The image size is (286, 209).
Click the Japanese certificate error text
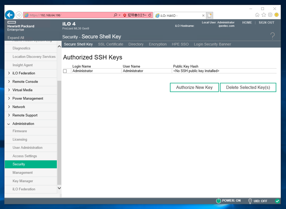137,15
